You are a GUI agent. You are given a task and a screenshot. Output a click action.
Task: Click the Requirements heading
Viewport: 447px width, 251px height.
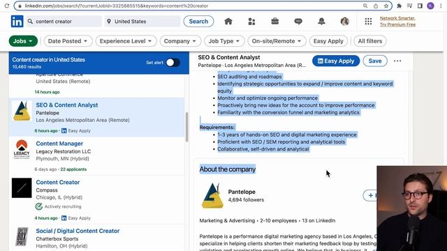click(x=217, y=127)
